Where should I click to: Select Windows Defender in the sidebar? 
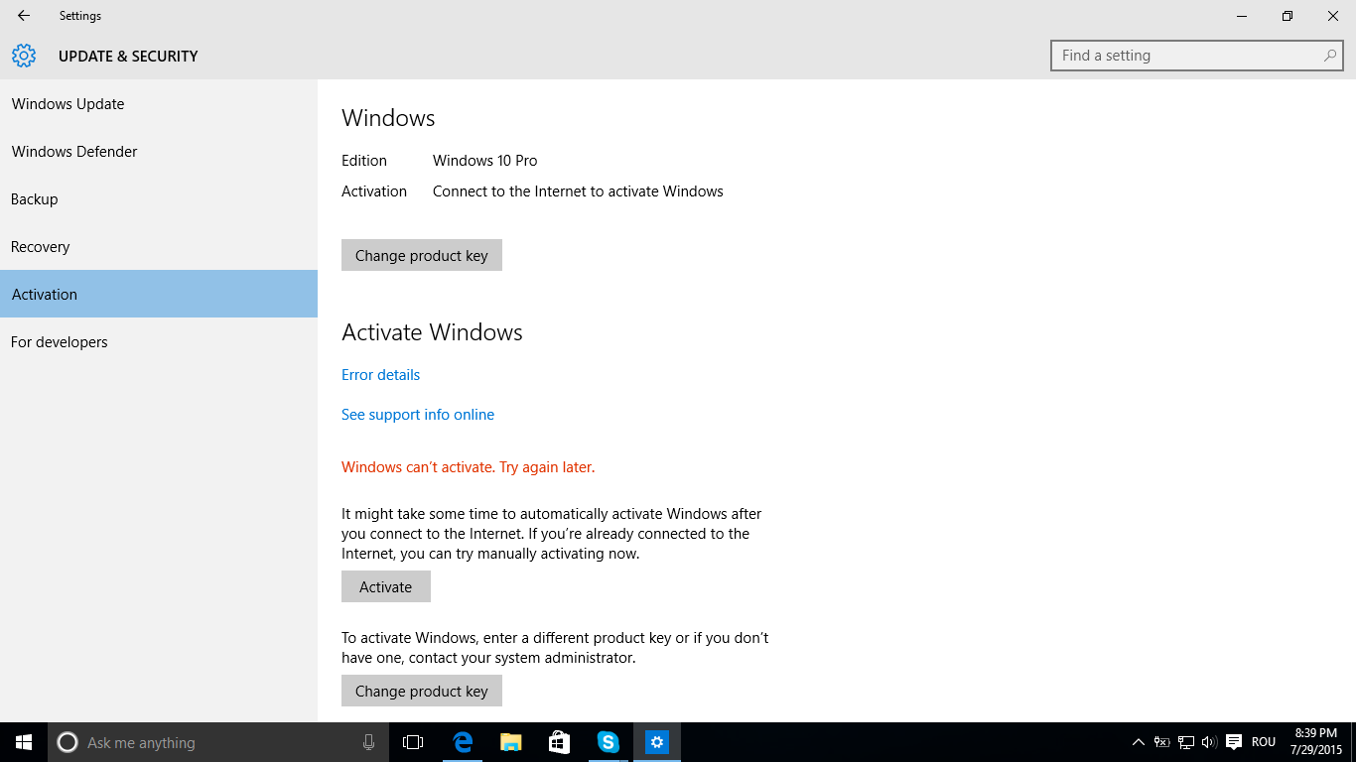pos(159,152)
